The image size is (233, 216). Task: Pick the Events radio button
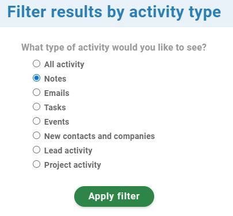(36, 121)
